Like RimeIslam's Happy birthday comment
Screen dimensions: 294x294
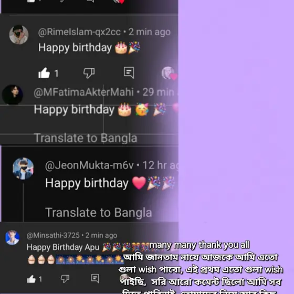click(x=44, y=73)
